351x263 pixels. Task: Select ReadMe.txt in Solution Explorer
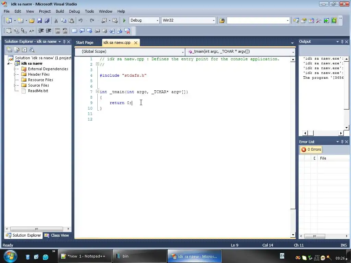coord(38,91)
